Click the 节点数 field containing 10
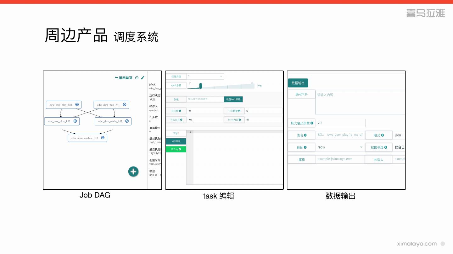This screenshot has height=254, width=453. tap(205, 111)
